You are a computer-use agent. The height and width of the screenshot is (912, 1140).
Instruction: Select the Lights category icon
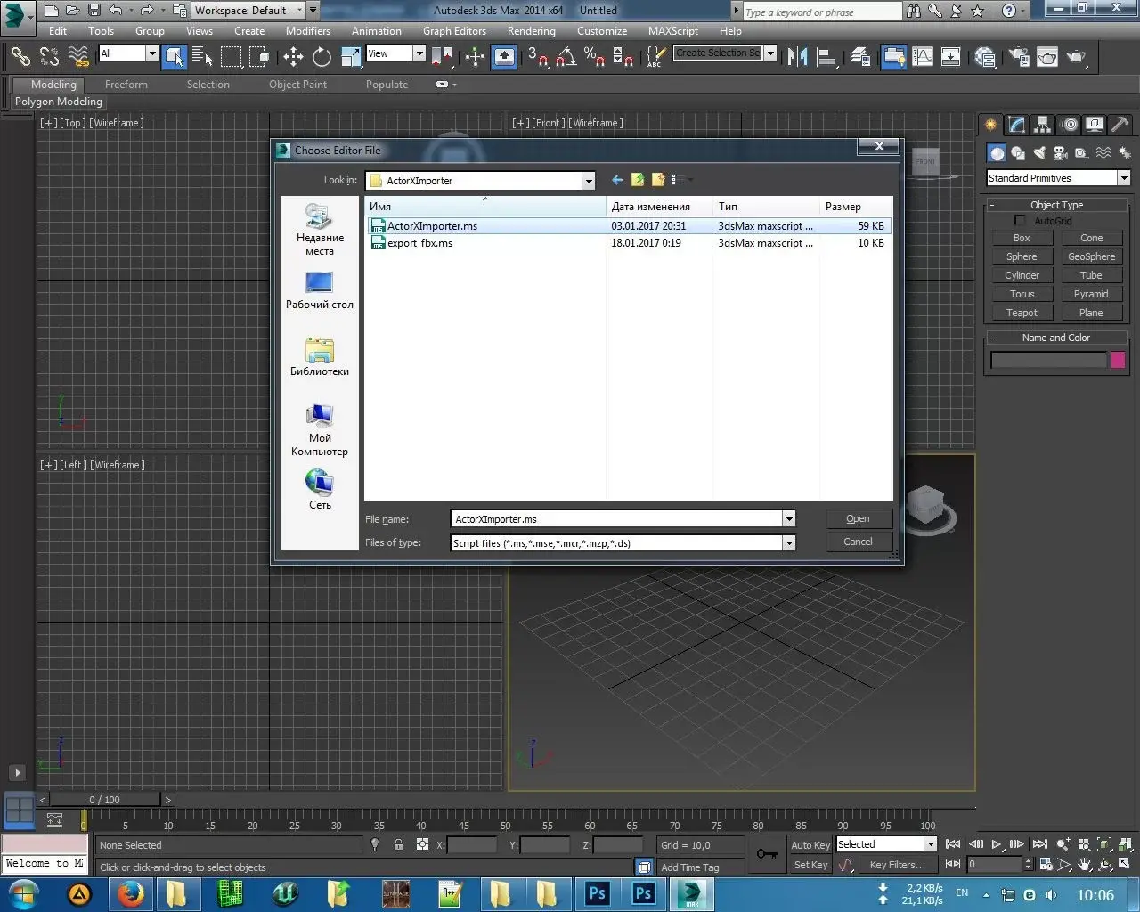click(x=1039, y=153)
